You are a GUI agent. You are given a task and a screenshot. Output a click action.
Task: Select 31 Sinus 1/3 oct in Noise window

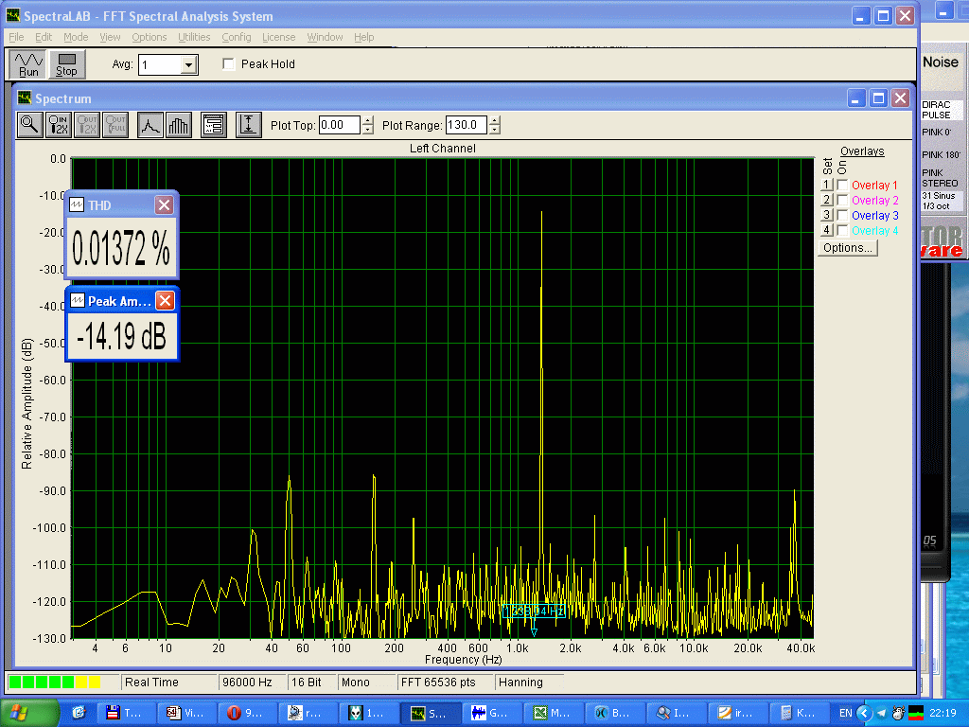coord(941,201)
